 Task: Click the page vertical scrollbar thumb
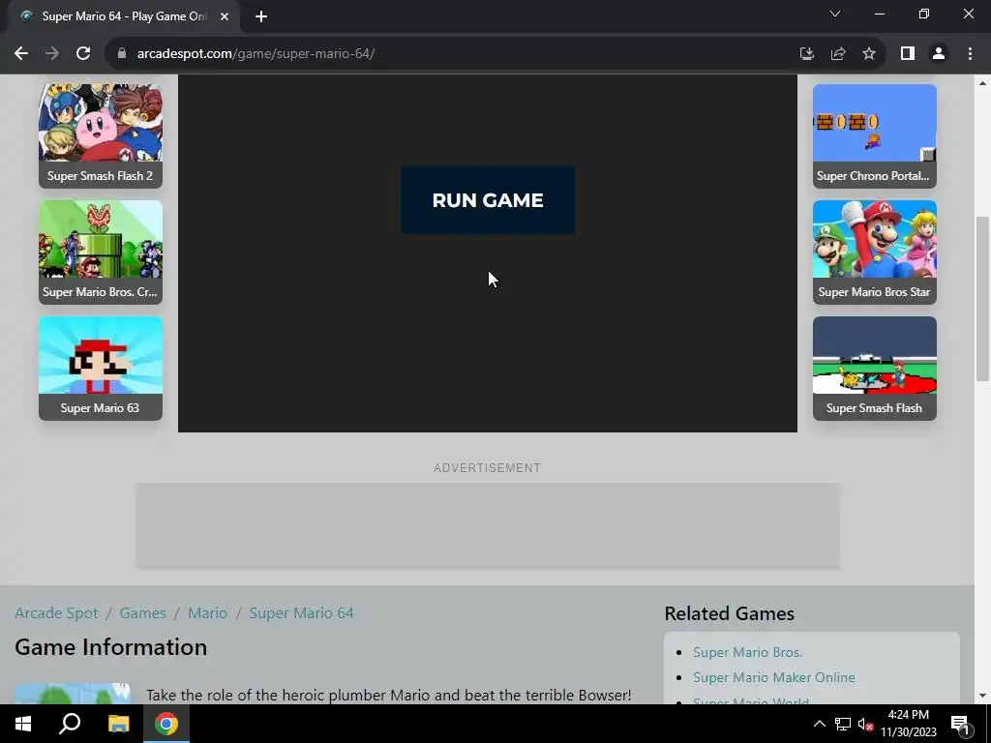pos(982,298)
